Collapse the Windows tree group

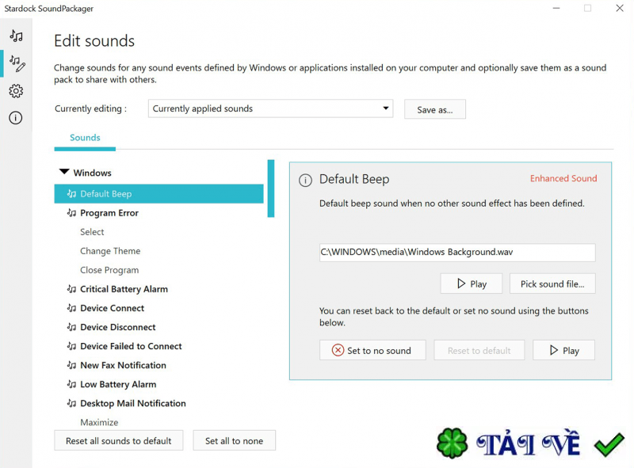[x=64, y=172]
